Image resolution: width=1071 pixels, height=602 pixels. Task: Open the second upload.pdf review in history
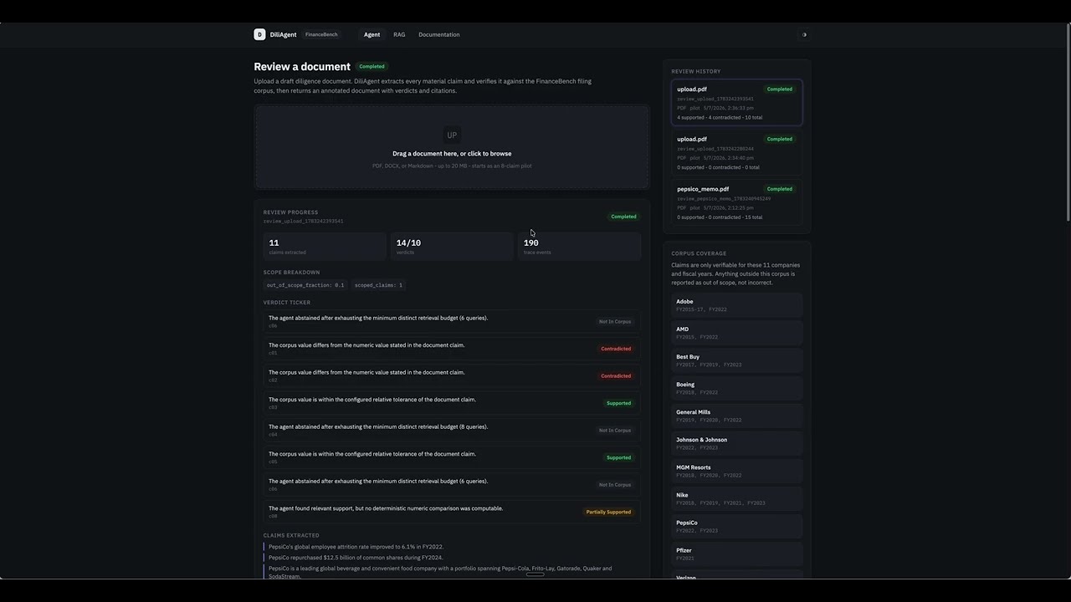coord(736,152)
